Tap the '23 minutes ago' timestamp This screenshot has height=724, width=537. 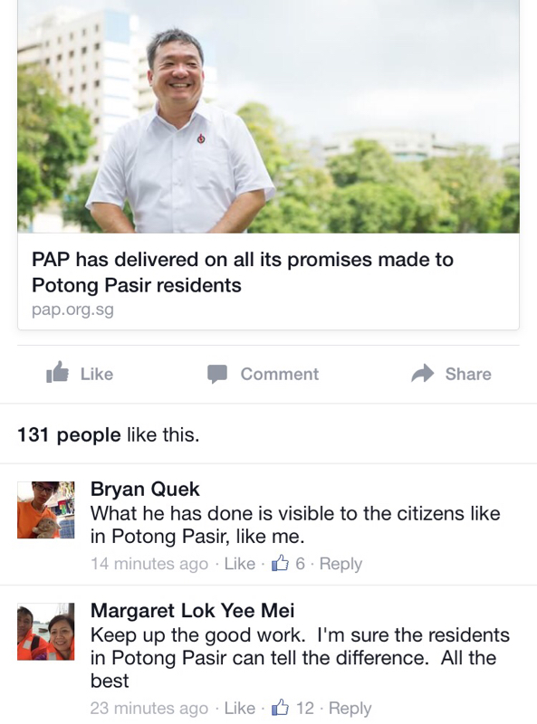point(149,708)
